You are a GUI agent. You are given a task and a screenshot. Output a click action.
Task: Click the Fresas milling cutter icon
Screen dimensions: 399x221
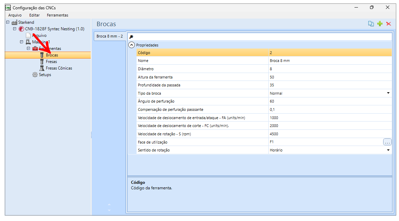(42, 62)
